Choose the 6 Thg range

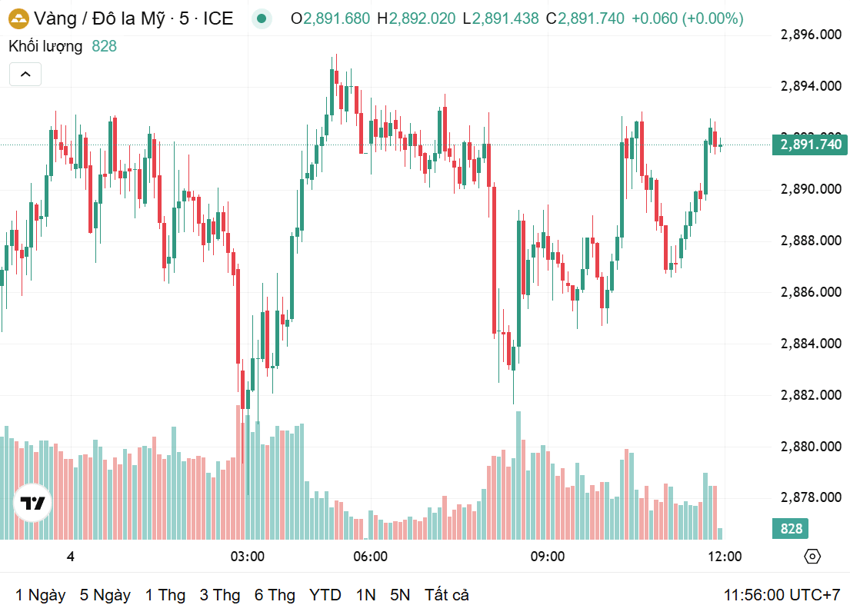point(275,595)
